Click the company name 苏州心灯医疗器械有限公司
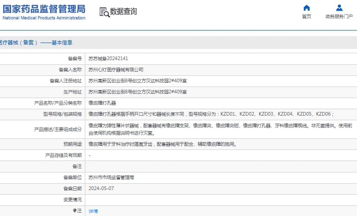Screen dimensions: 357x216 116,70
